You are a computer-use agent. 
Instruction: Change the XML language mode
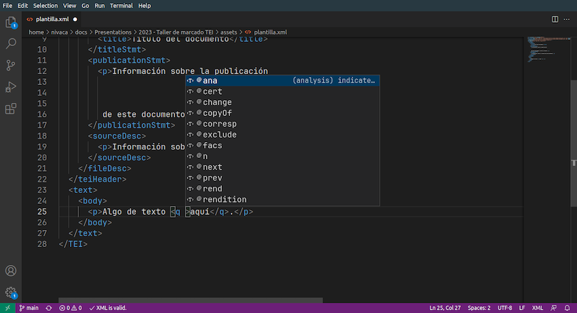click(537, 308)
